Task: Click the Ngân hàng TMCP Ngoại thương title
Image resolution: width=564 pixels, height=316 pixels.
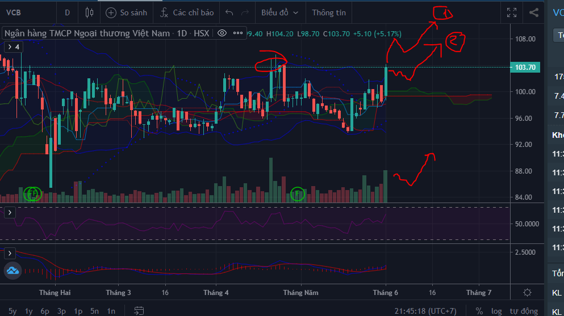Action: click(87, 33)
